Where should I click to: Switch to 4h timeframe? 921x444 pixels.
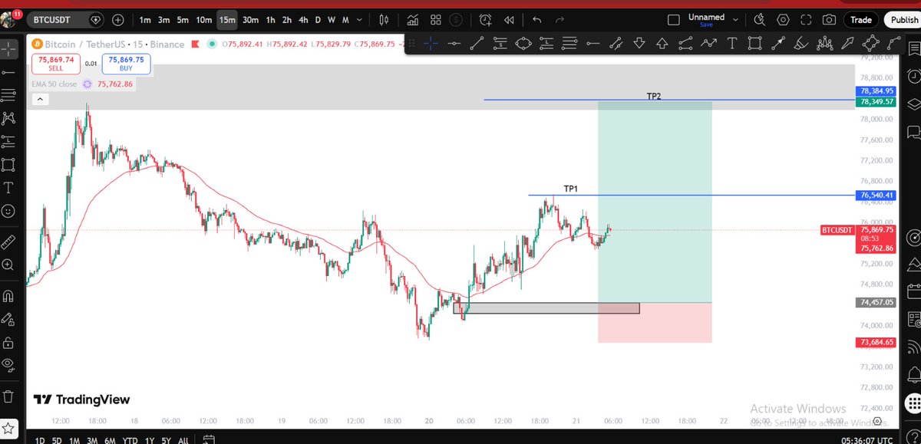click(303, 20)
